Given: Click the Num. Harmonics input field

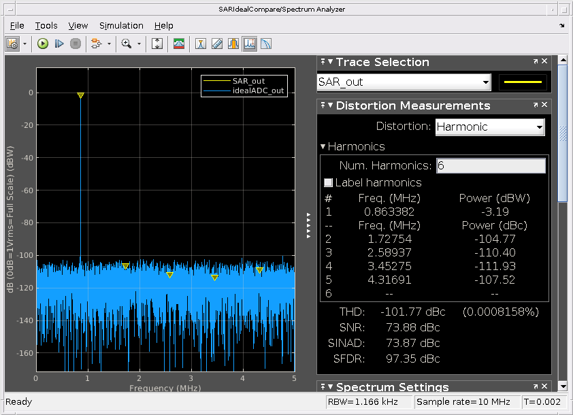Looking at the screenshot, I should 490,165.
